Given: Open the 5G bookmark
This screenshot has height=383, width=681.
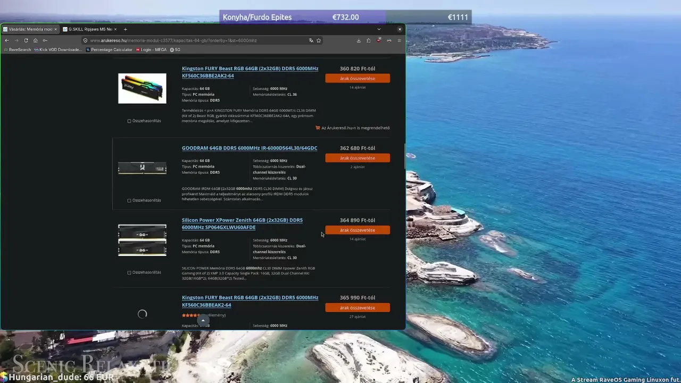Looking at the screenshot, I should click(x=175, y=49).
